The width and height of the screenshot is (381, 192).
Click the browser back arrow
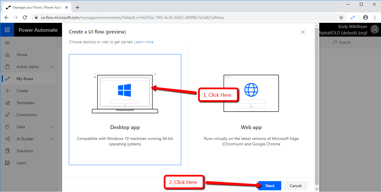(7, 17)
